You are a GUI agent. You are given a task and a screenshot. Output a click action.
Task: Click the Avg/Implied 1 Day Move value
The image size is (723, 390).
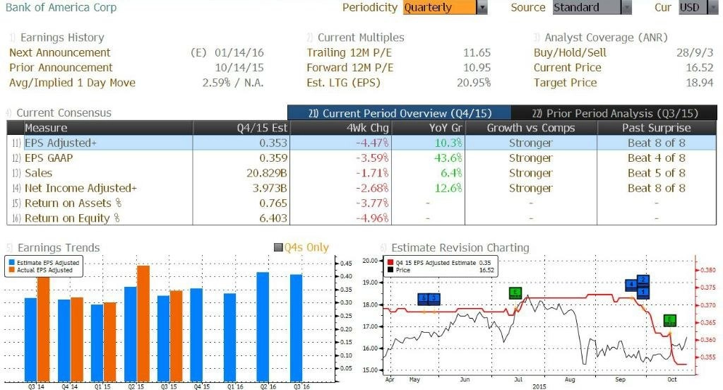(233, 83)
